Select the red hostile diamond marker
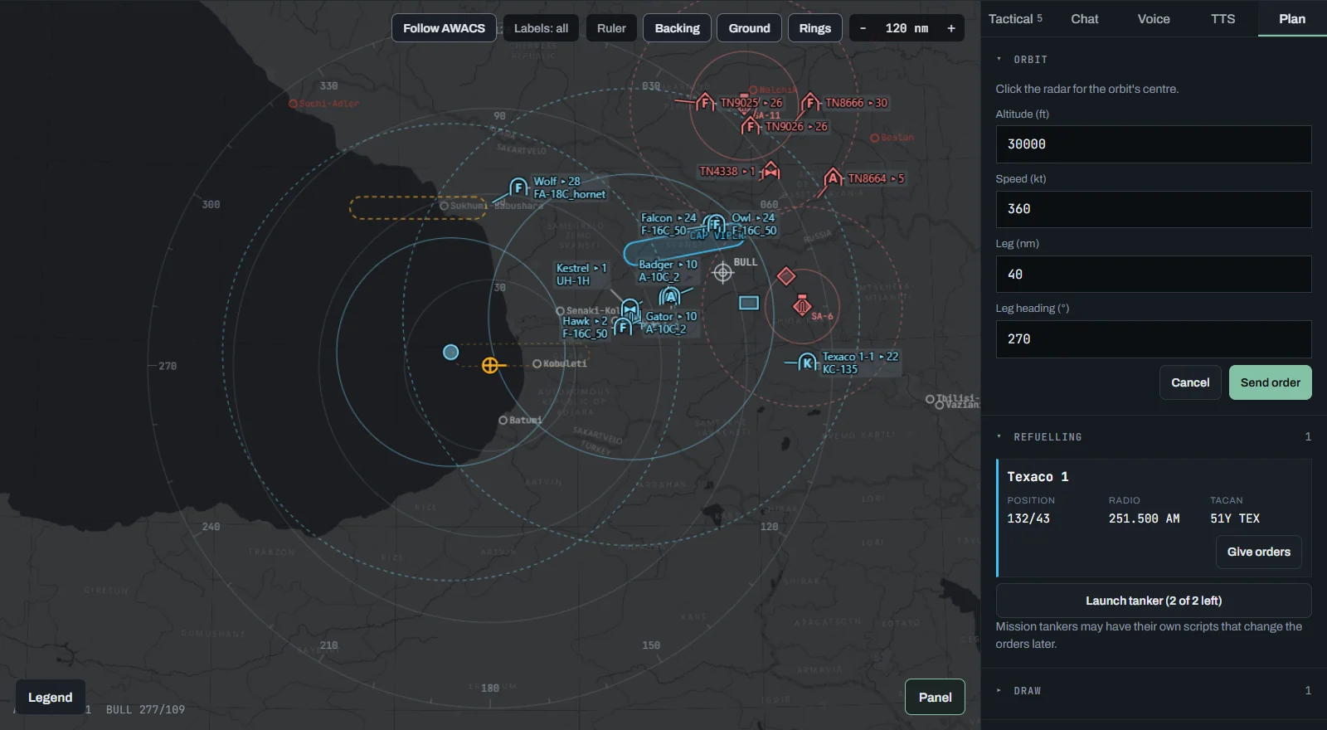 click(786, 276)
